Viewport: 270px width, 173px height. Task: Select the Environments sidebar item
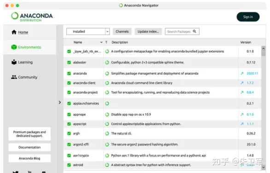point(29,47)
